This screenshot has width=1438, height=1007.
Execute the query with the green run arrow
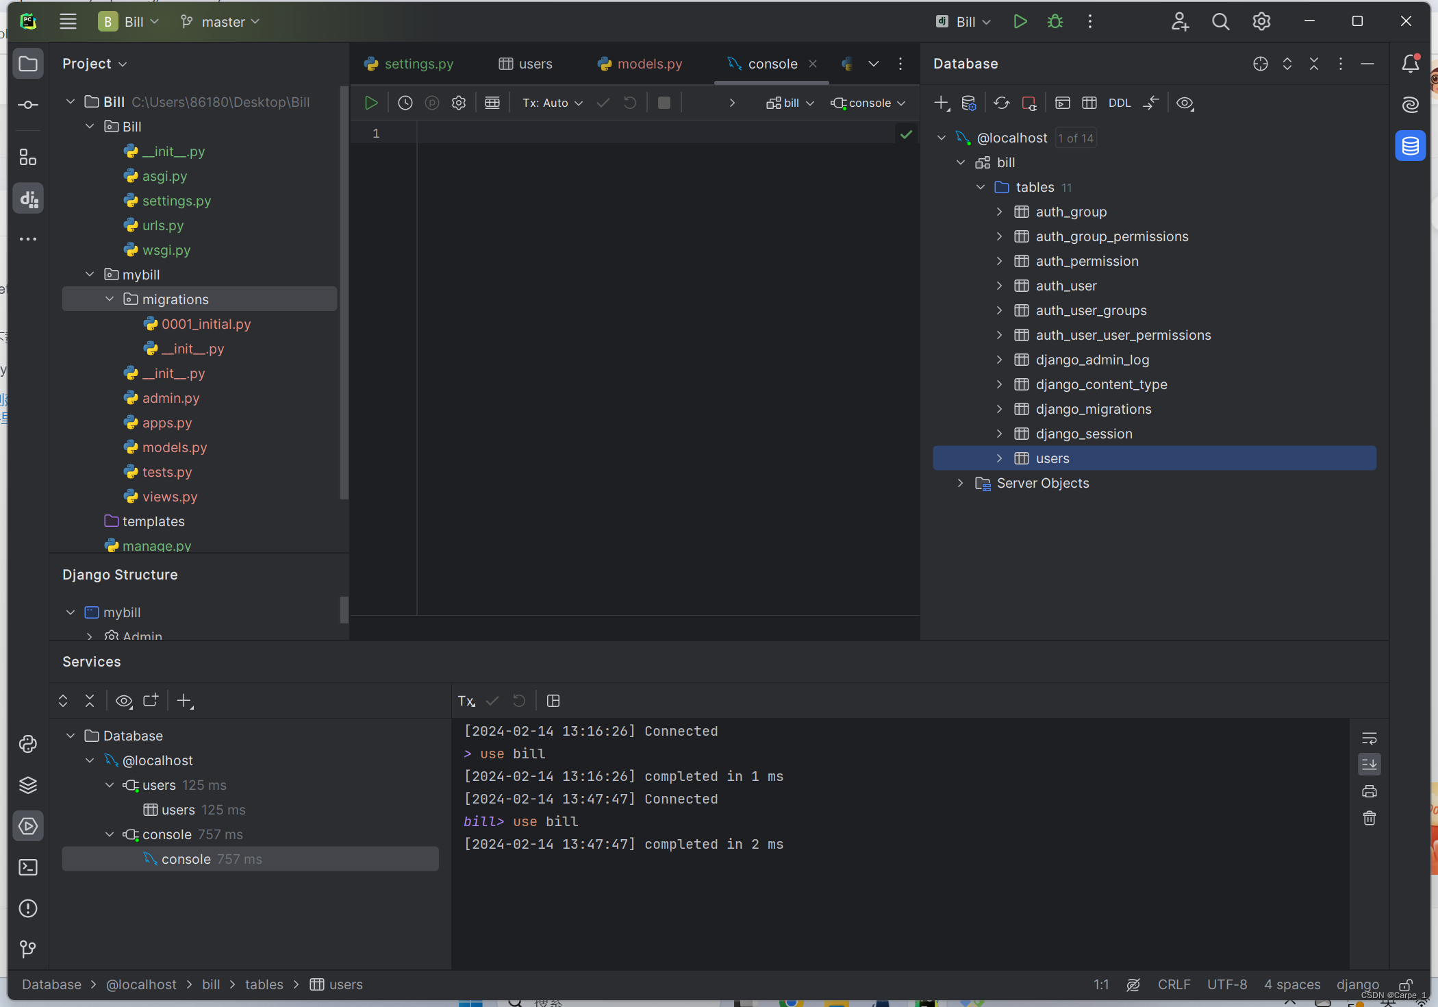coord(371,102)
